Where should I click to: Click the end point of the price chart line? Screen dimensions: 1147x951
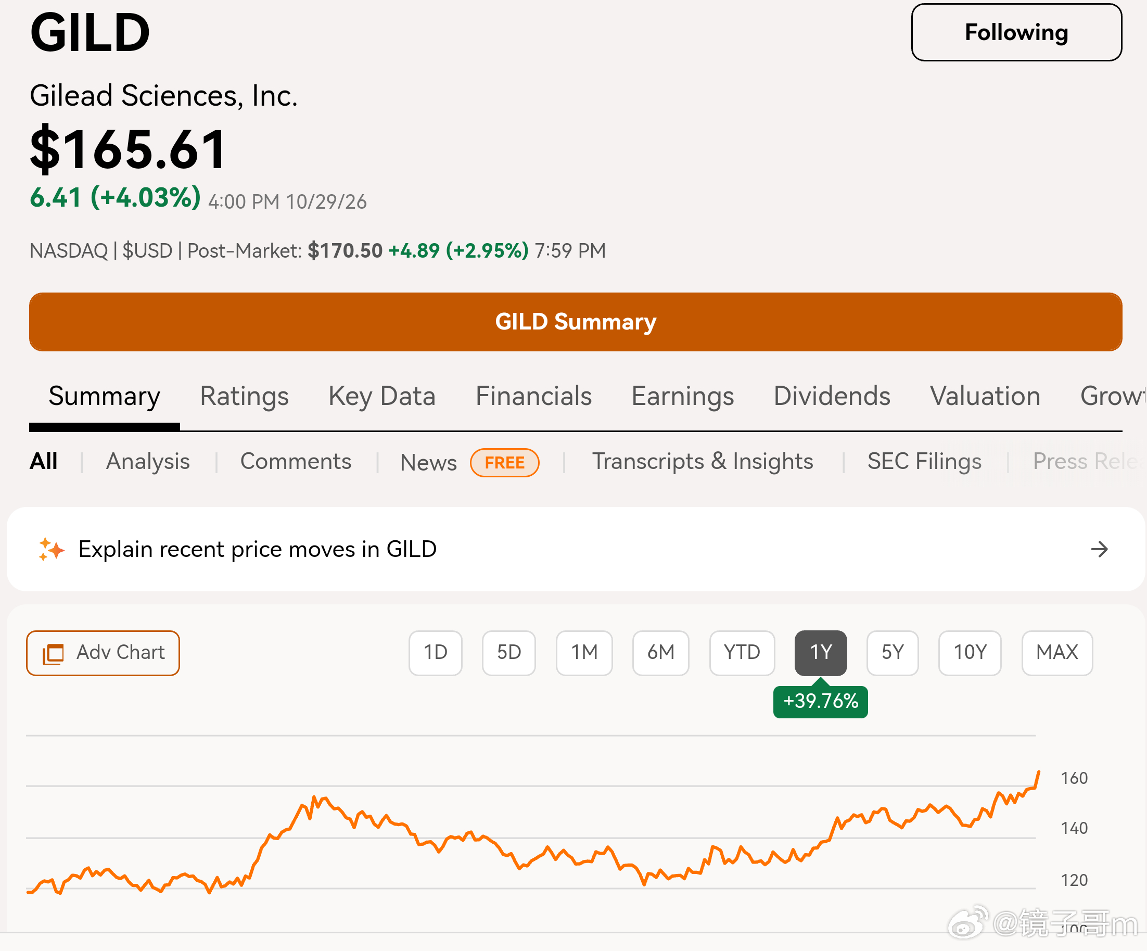1038,772
